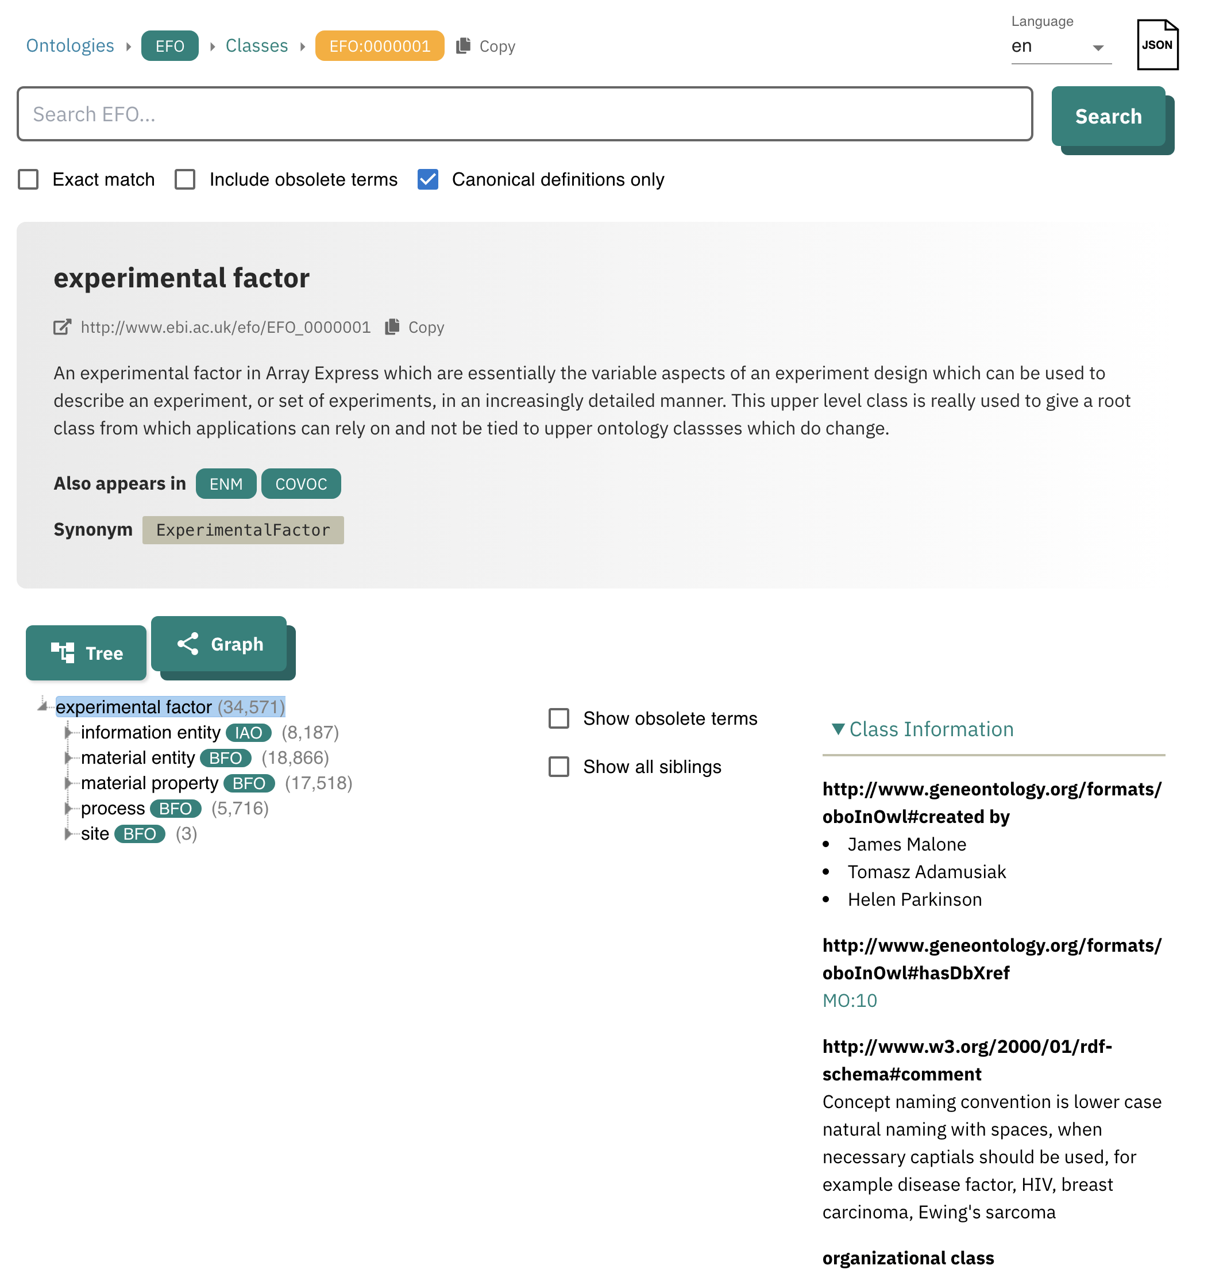Click the COVOC ontology badge
Screen dimensions: 1227x1277
click(x=301, y=483)
